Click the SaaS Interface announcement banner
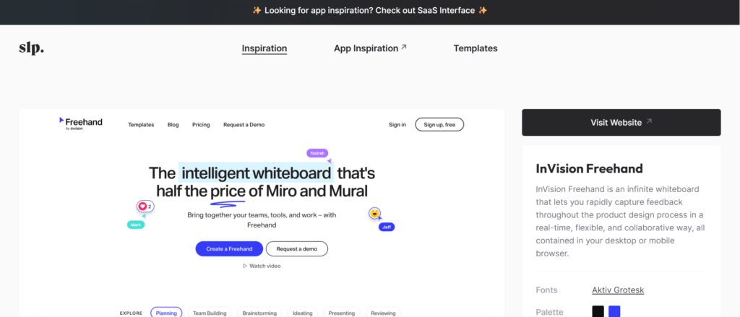The image size is (740, 317). (370, 11)
